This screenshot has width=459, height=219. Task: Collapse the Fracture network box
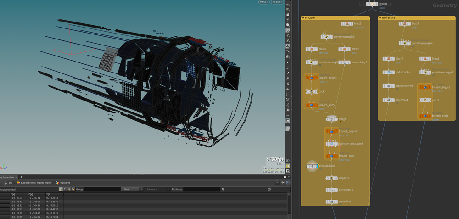pyautogui.click(x=303, y=17)
